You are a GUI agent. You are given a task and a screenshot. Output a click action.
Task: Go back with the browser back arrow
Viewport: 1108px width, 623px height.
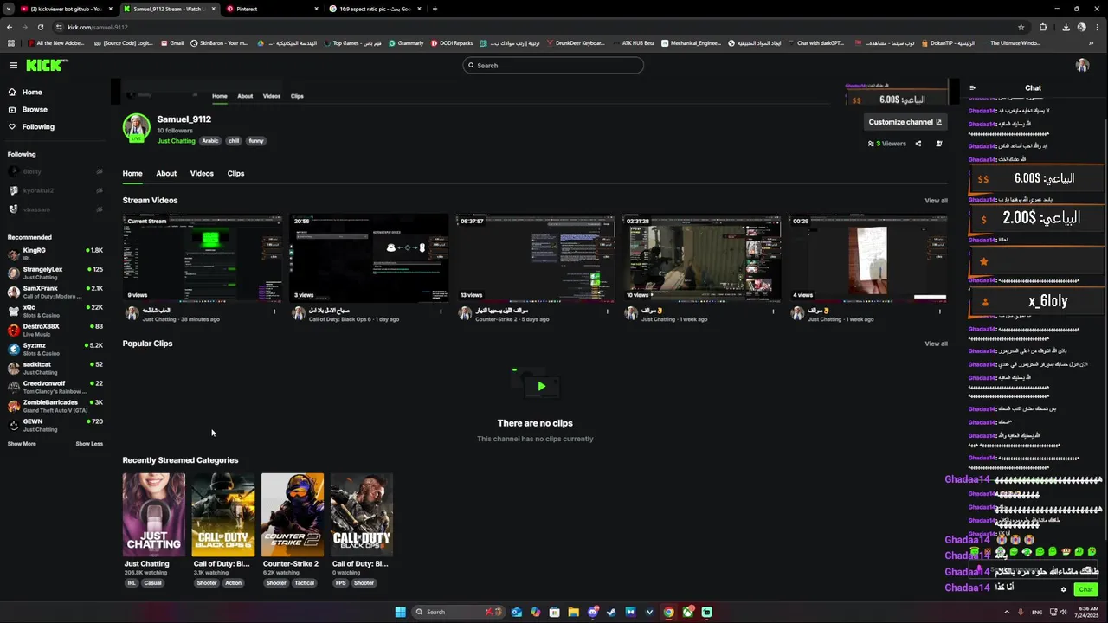coord(10,27)
